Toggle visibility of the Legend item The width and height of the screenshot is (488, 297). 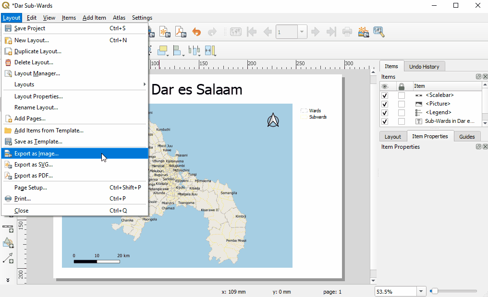click(385, 113)
